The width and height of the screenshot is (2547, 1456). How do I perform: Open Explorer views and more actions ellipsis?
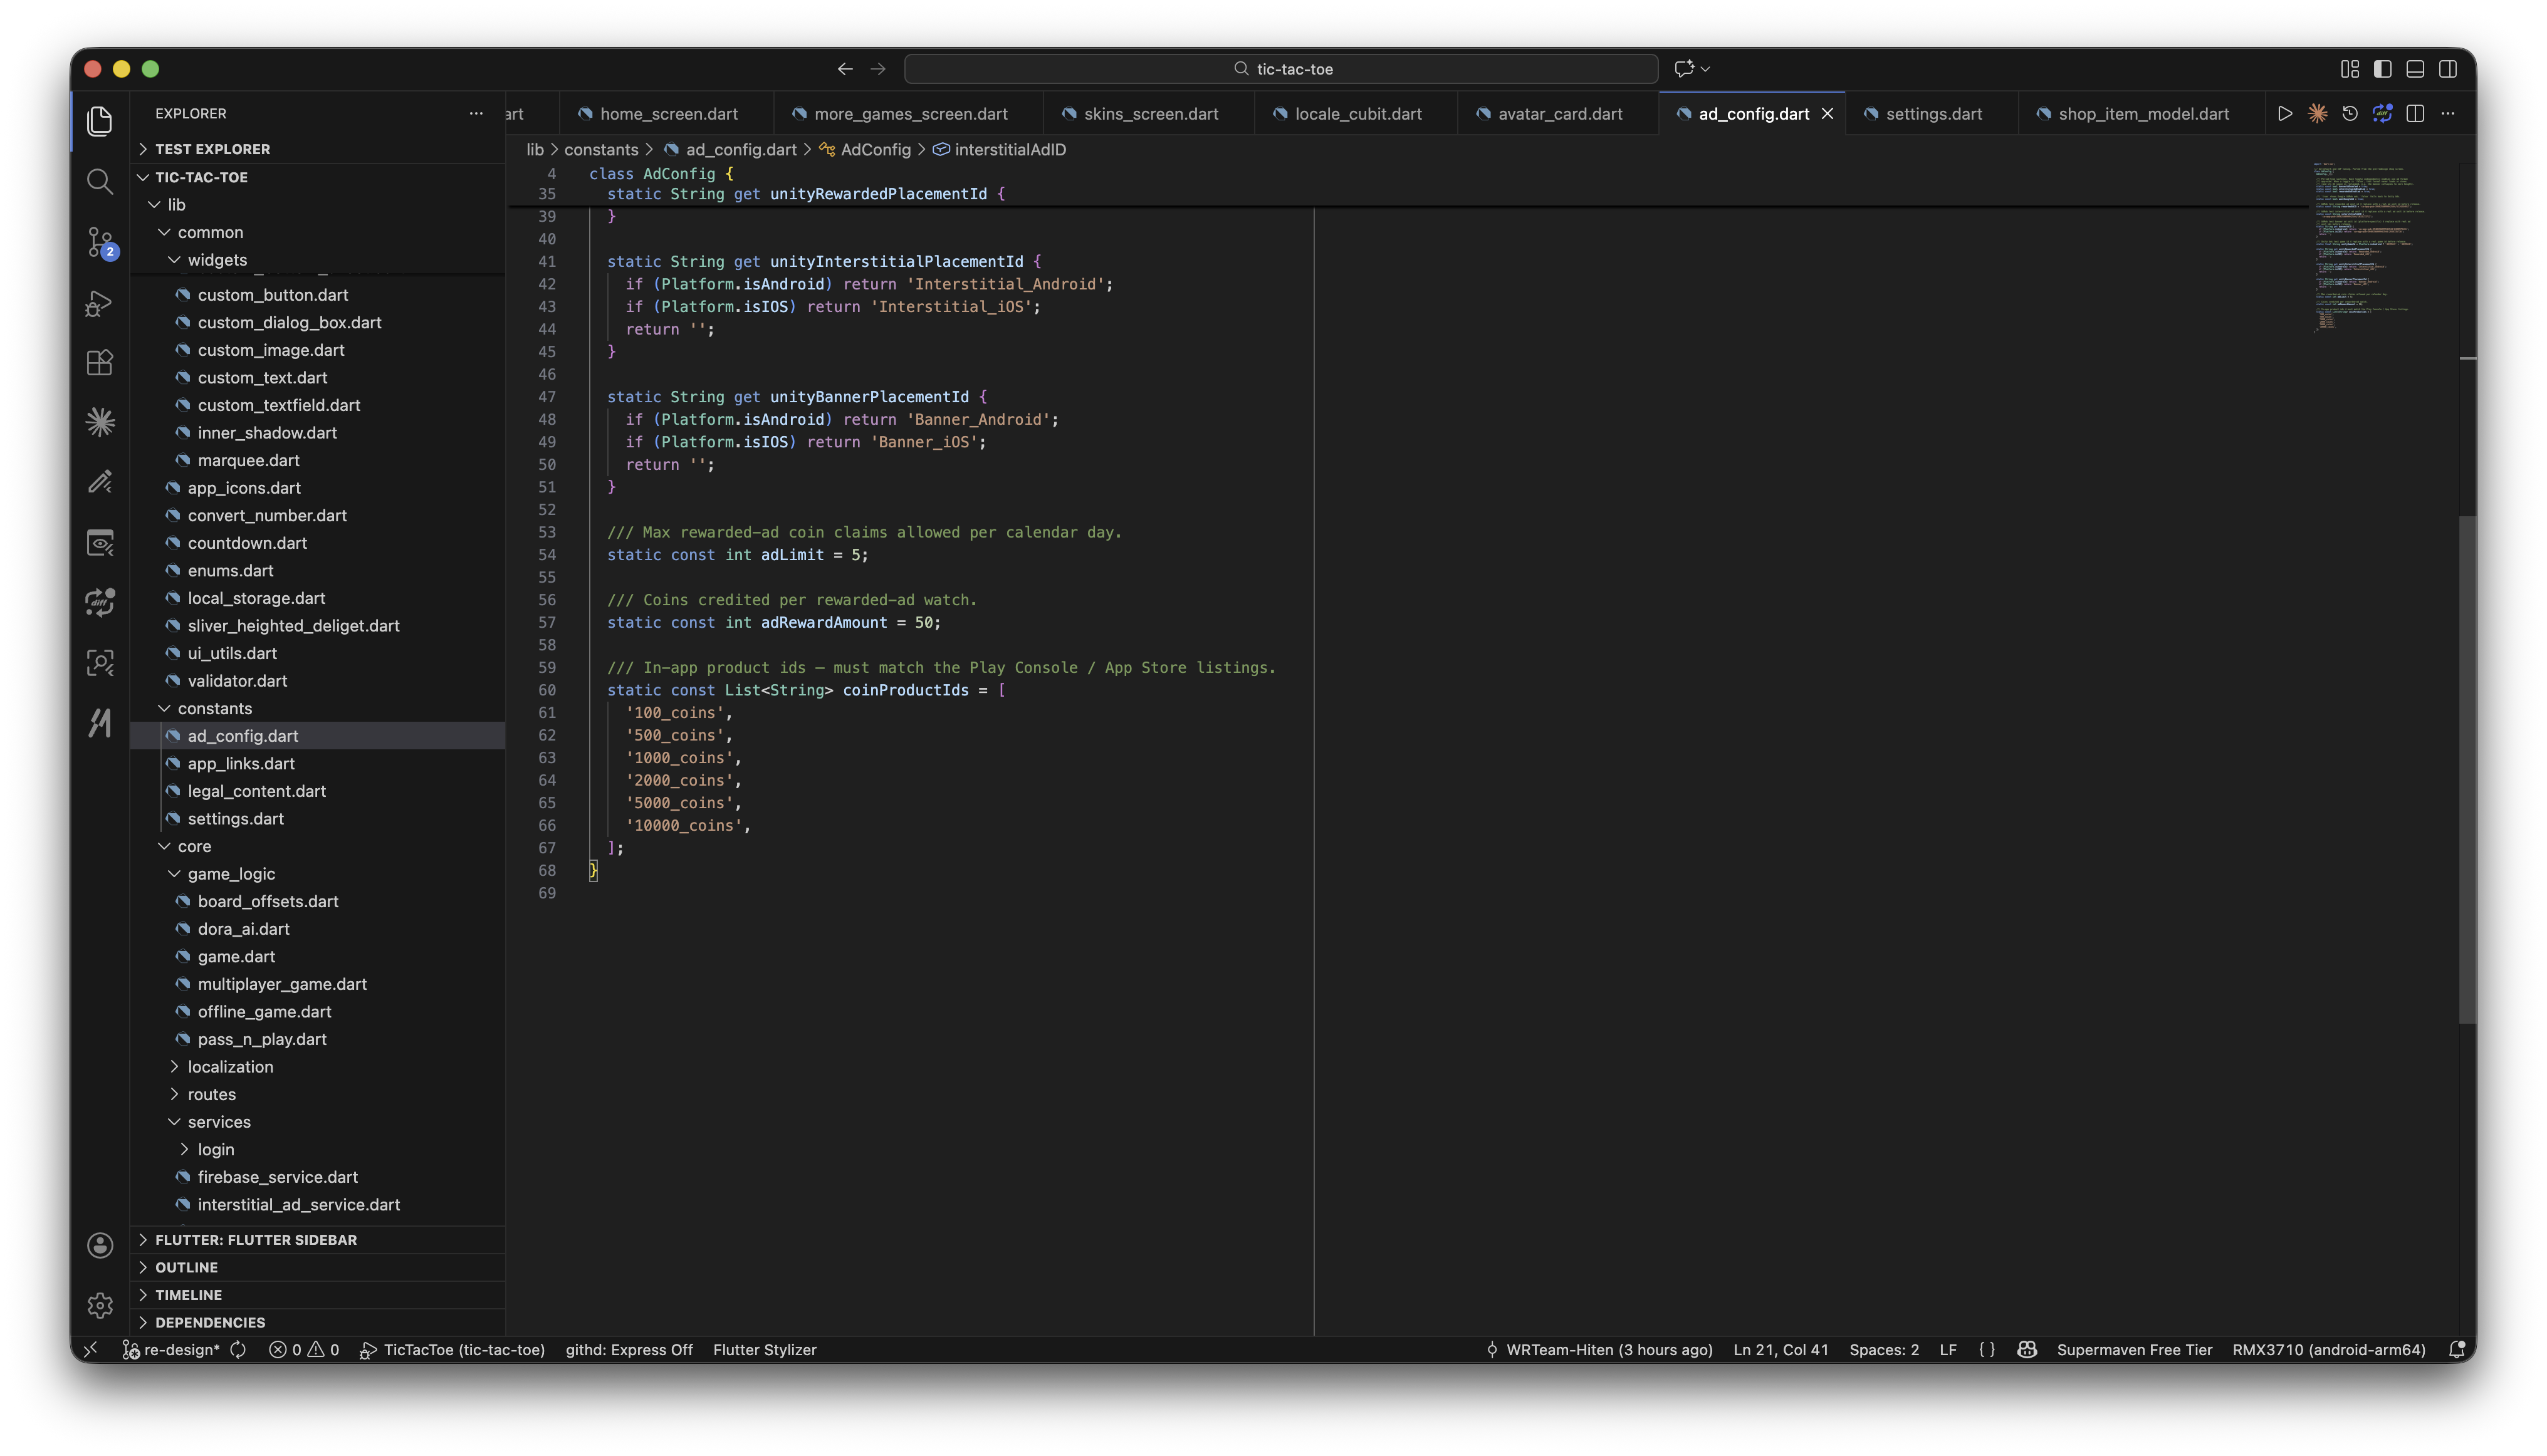click(476, 114)
